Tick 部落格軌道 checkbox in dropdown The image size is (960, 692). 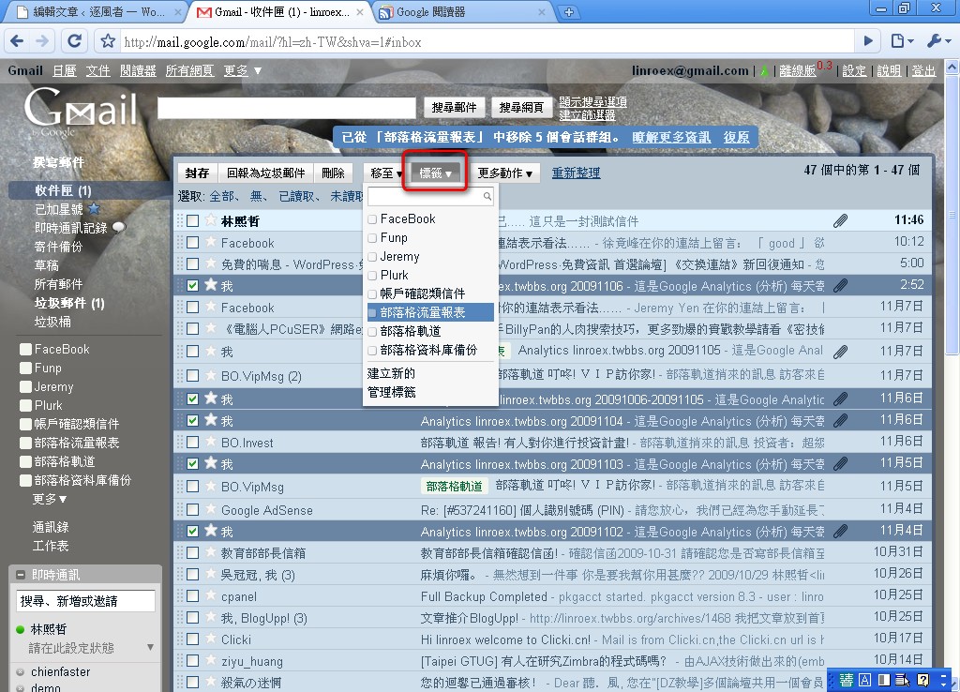tap(372, 332)
